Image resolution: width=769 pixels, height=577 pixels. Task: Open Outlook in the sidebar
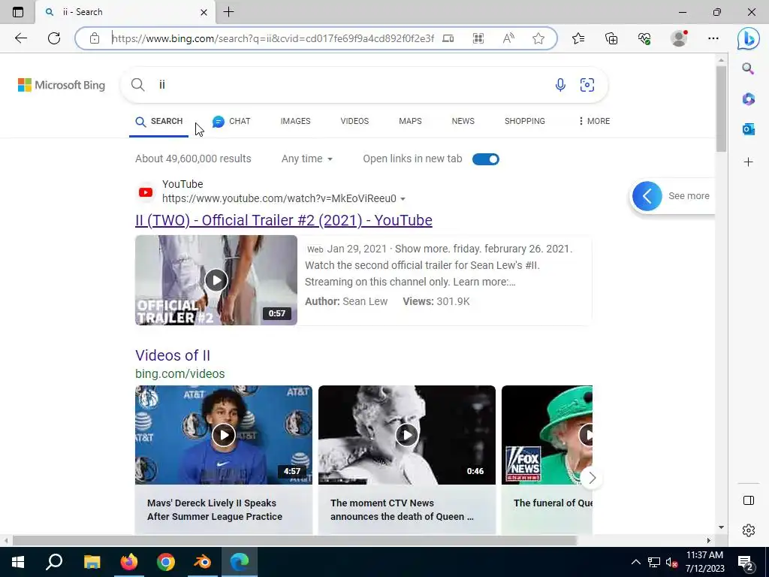tap(749, 129)
